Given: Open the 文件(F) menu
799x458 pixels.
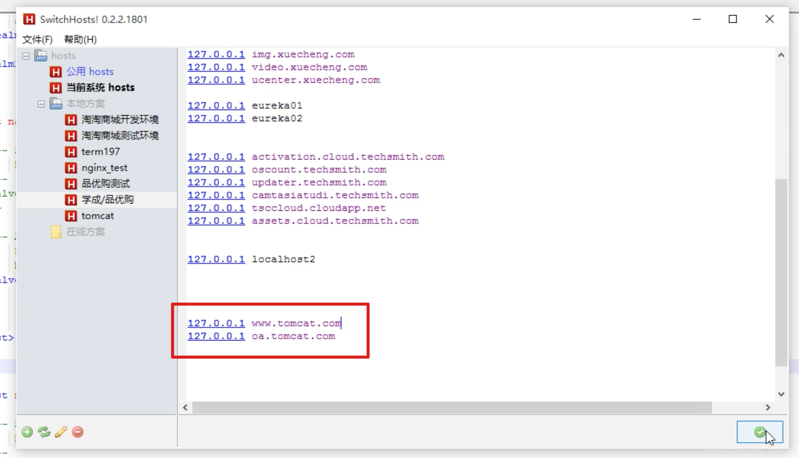Looking at the screenshot, I should point(37,39).
